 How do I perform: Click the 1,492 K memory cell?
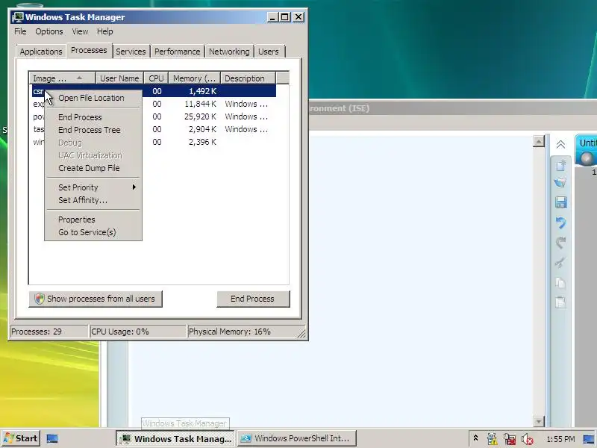point(202,91)
